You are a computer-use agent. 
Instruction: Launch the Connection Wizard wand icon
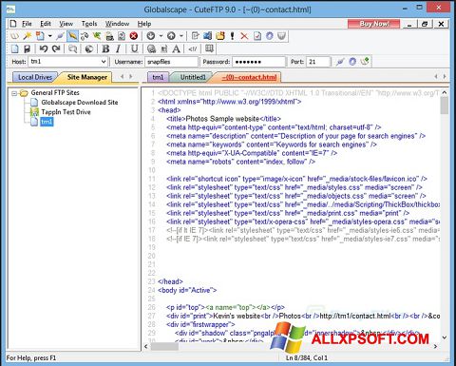click(x=28, y=36)
